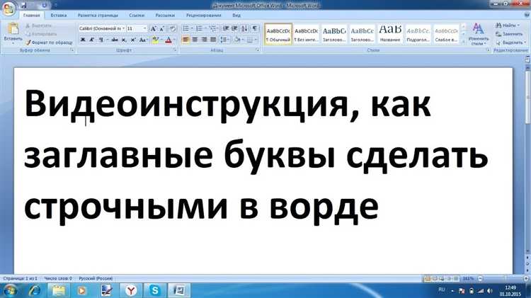Open the Вид ribbon tab

[236, 16]
